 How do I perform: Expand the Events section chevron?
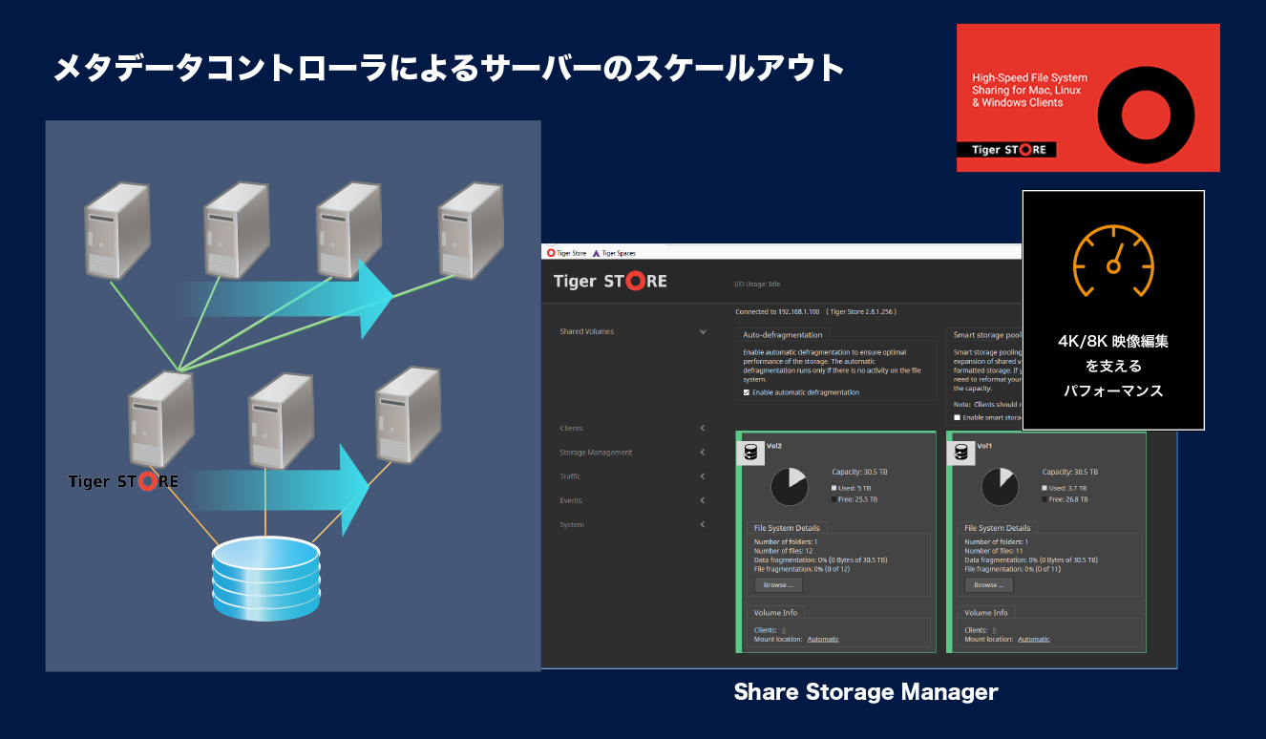pyautogui.click(x=703, y=500)
